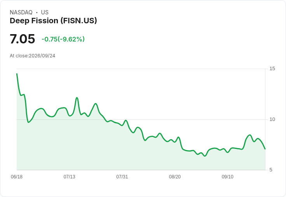Click the 07/31 date axis label

pos(122,177)
